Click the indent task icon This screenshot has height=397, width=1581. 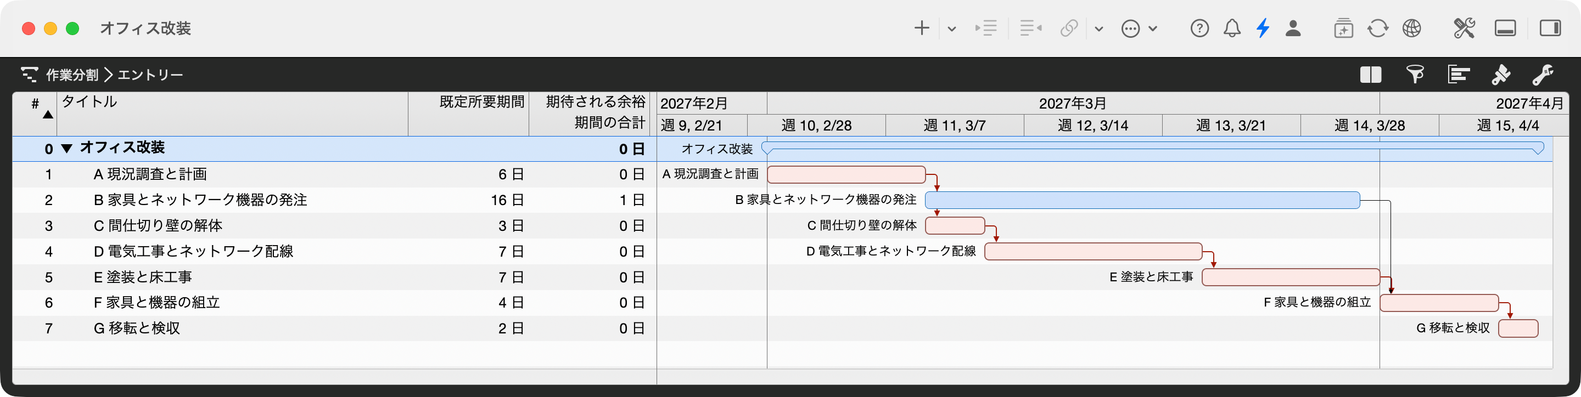point(986,28)
